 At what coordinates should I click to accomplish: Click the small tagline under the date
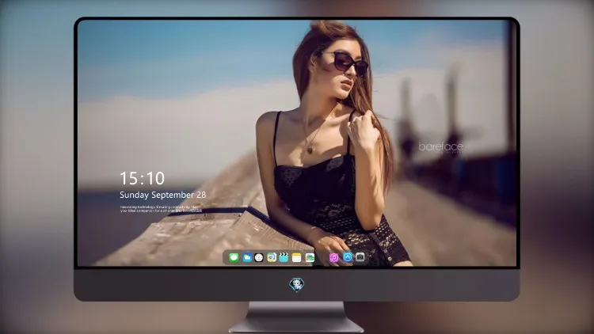(x=161, y=209)
